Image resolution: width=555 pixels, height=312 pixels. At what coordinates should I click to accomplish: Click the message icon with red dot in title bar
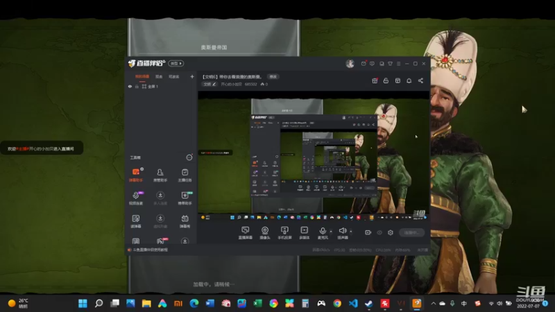[x=364, y=64]
